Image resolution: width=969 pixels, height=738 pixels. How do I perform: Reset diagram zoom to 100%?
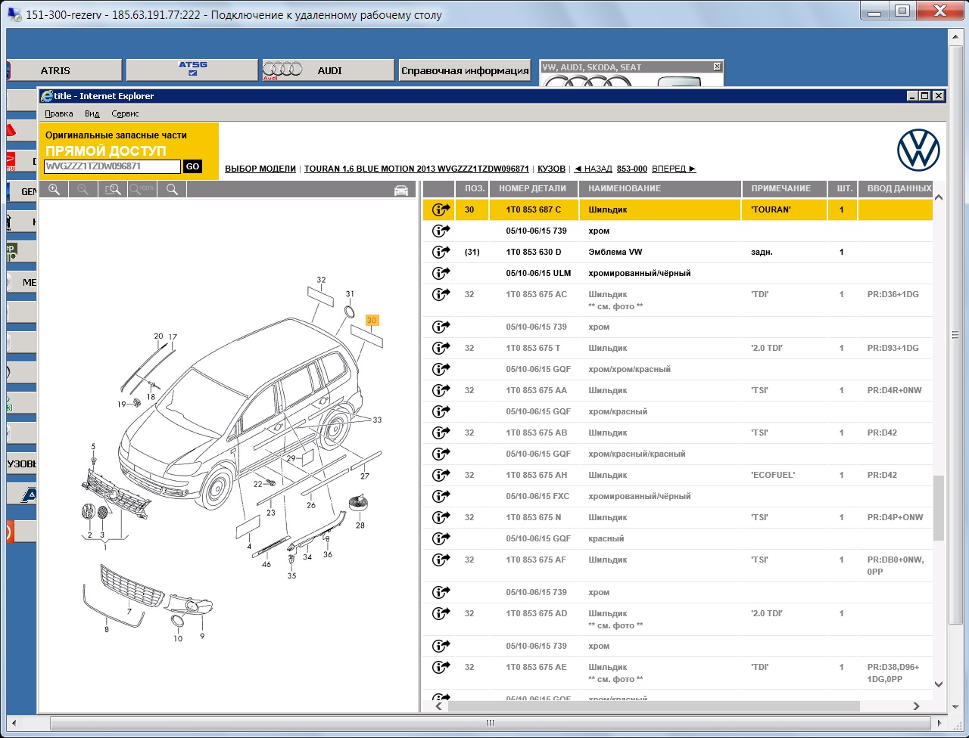(142, 189)
